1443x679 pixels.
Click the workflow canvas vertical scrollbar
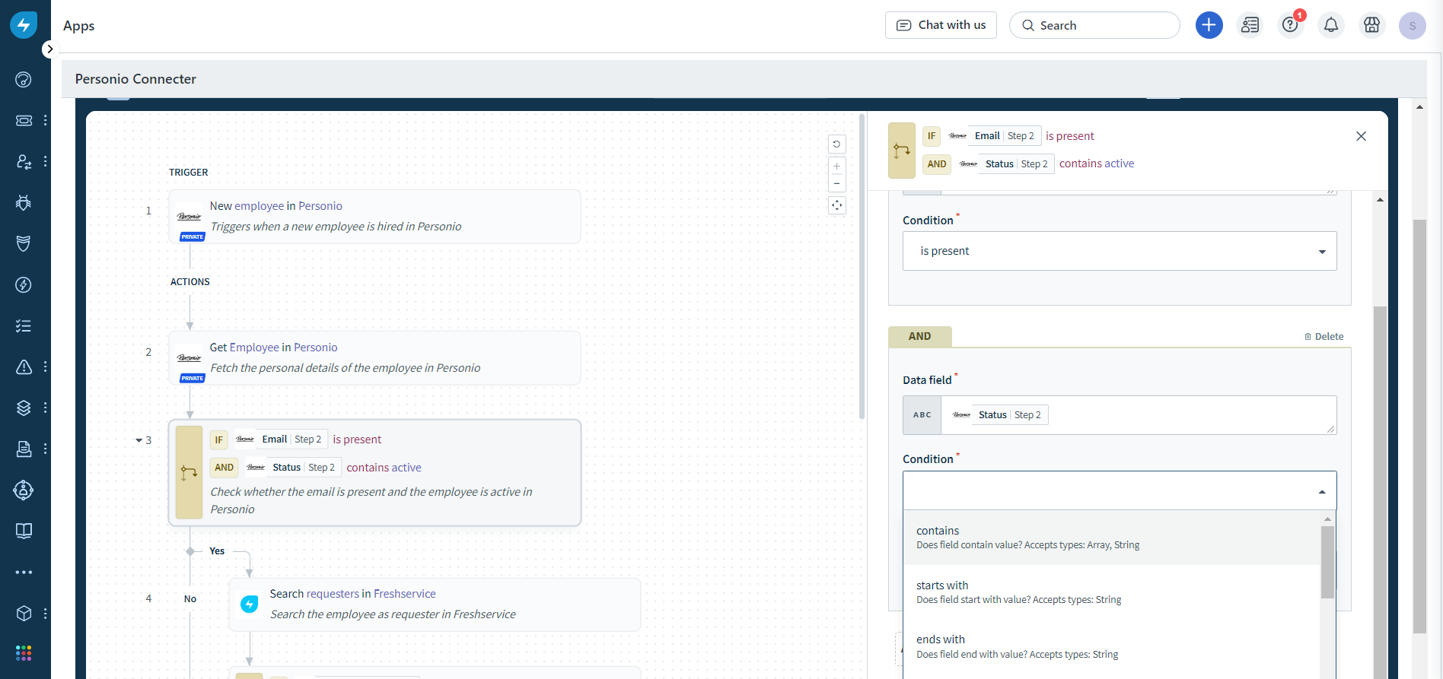(862, 266)
